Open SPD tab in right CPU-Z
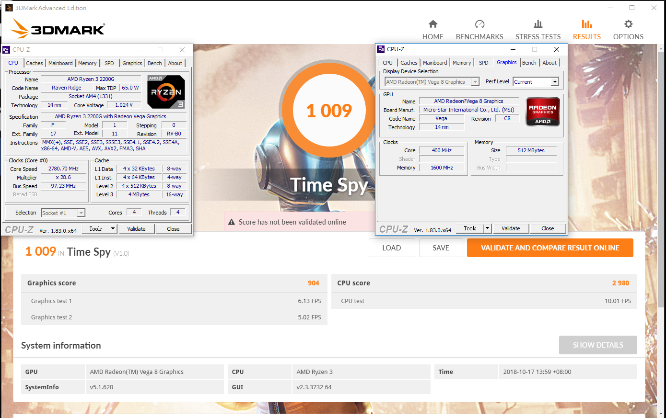This screenshot has height=418, width=666. tap(484, 63)
